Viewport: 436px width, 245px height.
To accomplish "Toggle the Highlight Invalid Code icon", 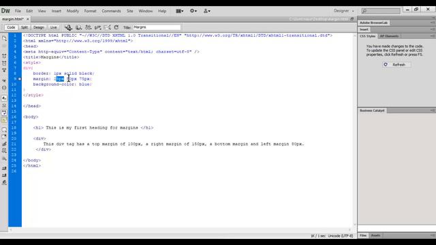I will 4,105.
